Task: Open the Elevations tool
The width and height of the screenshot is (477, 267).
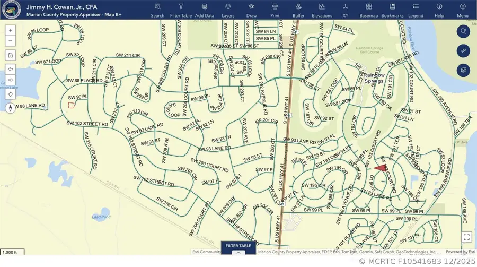Action: (322, 10)
